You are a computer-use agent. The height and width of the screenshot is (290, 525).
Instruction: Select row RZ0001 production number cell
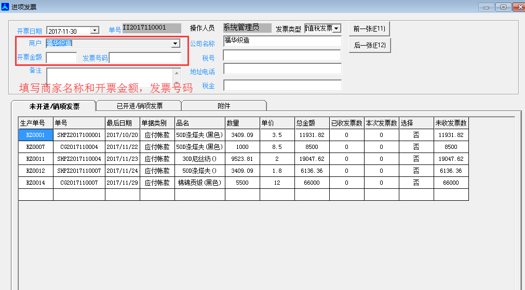coord(36,135)
